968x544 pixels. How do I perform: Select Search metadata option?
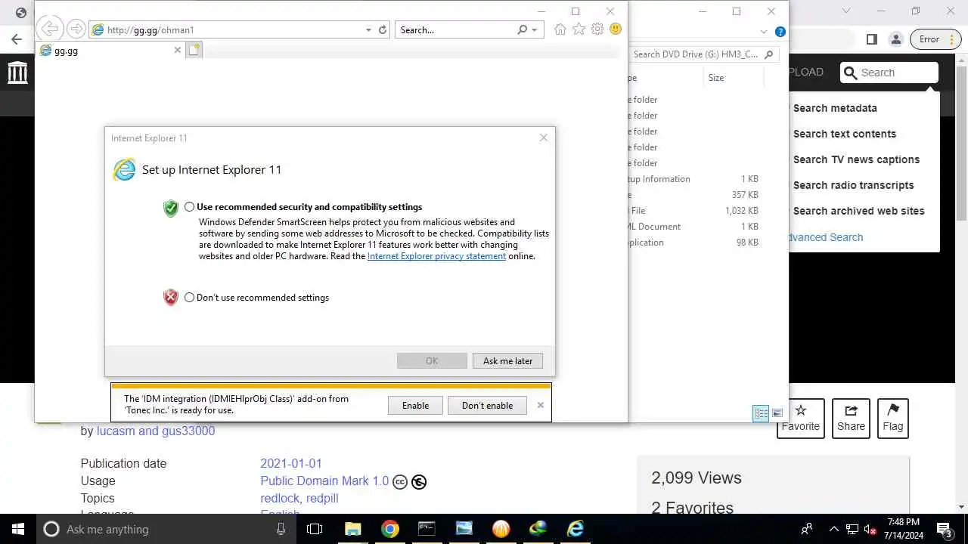point(835,108)
